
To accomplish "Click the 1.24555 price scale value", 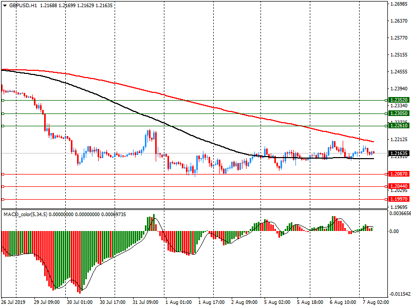I will (x=399, y=72).
